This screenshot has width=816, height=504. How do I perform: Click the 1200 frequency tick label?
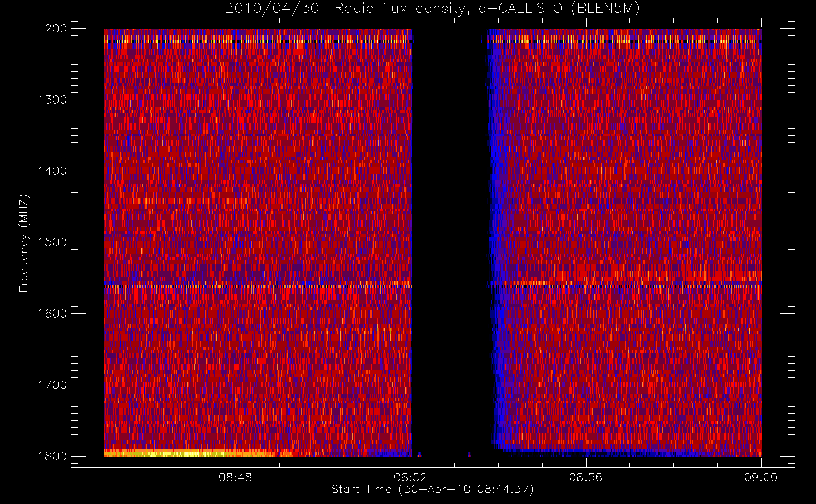(52, 29)
